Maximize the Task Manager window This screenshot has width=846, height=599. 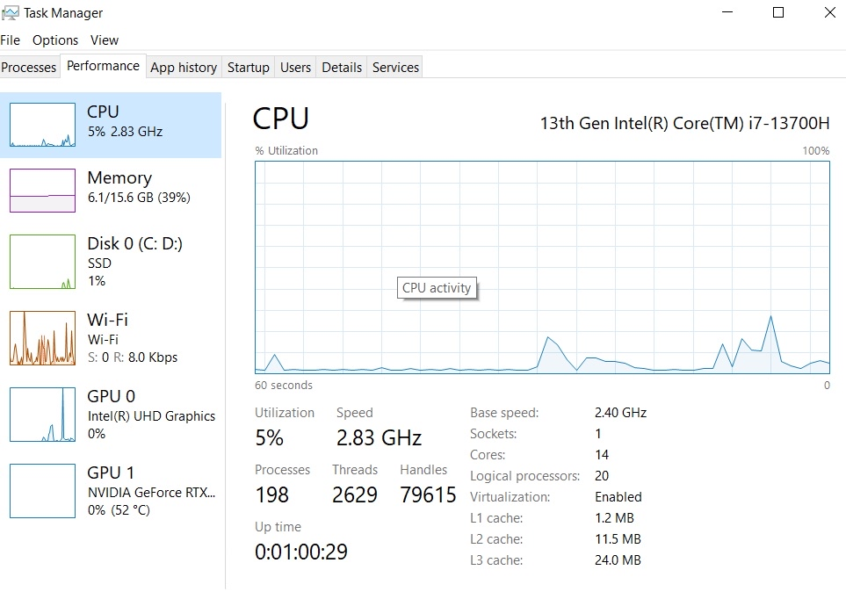[x=778, y=13]
